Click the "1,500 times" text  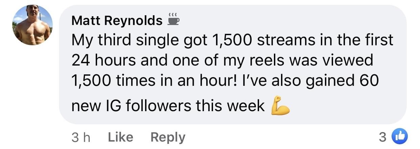(x=109, y=82)
